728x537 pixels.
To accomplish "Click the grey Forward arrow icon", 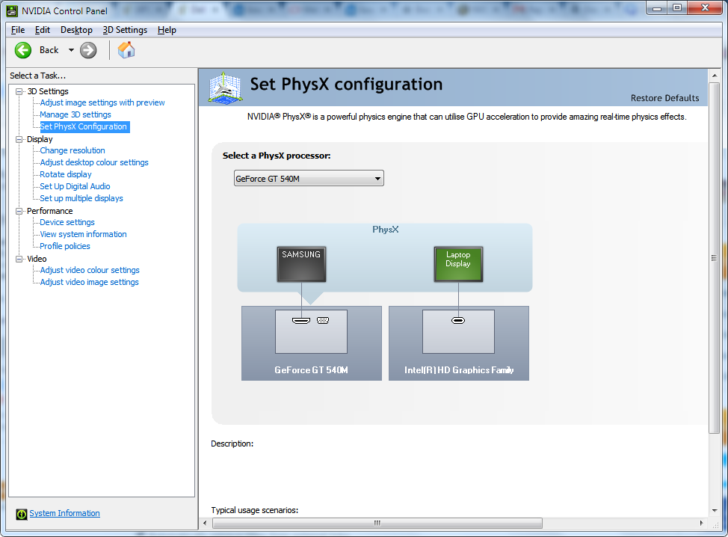I will 88,50.
